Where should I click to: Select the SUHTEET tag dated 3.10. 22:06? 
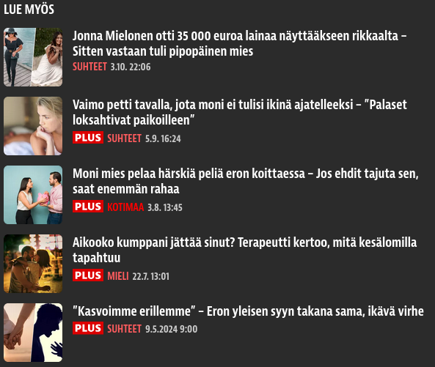click(x=89, y=67)
